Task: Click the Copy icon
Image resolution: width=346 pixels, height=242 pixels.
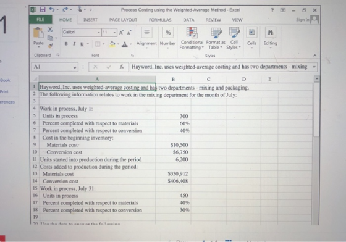Action: point(50,38)
